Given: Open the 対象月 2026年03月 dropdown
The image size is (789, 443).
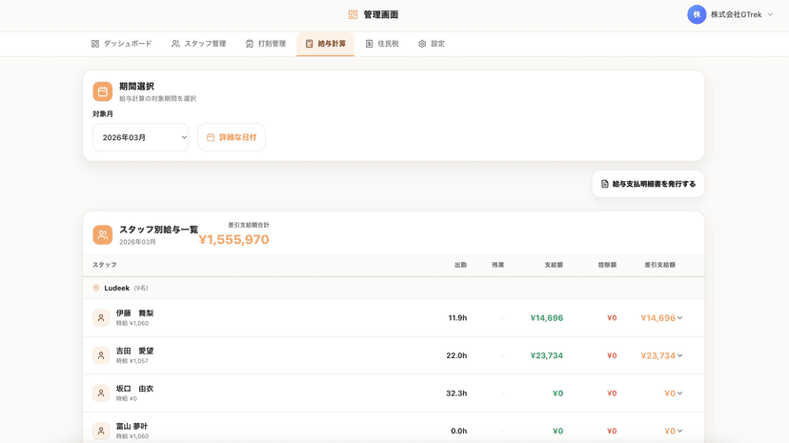Looking at the screenshot, I should pos(141,137).
